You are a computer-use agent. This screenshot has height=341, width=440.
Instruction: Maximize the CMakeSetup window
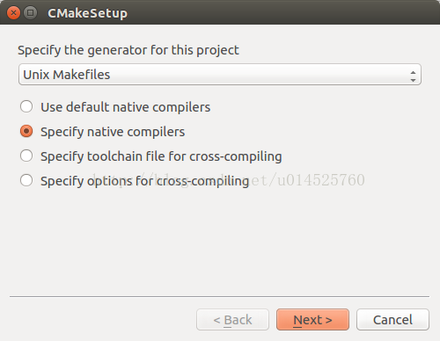(30, 13)
